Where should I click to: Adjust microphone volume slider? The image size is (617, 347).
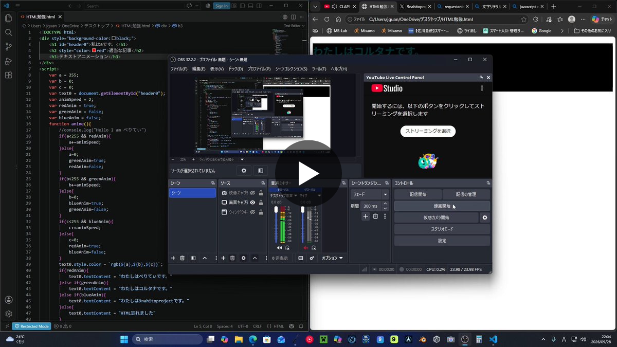(302, 225)
